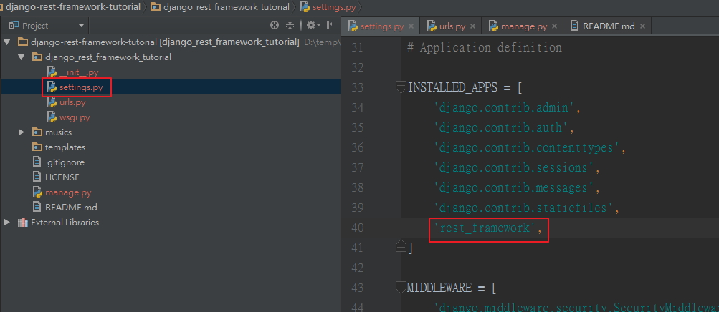719x312 pixels.
Task: Close the settings.py editor tab
Action: [x=411, y=26]
